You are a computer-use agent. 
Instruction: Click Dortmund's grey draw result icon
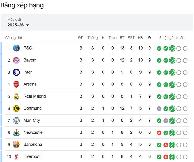[x=159, y=109]
